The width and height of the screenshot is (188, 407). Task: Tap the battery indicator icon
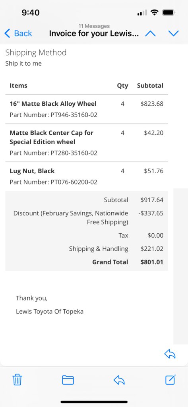pos(169,12)
